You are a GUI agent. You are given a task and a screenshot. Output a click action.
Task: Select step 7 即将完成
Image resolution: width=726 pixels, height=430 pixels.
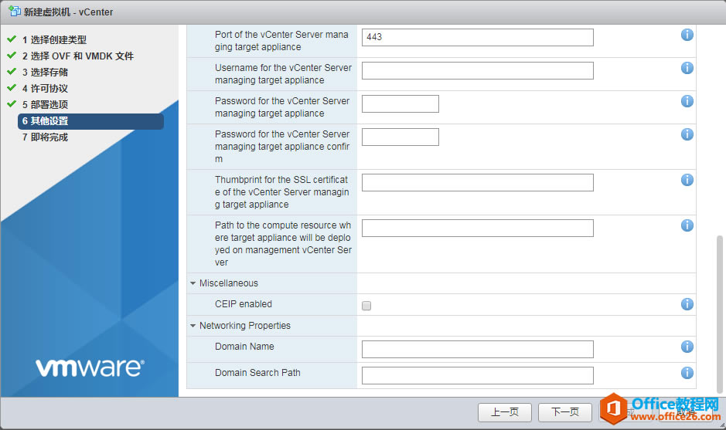pos(45,137)
